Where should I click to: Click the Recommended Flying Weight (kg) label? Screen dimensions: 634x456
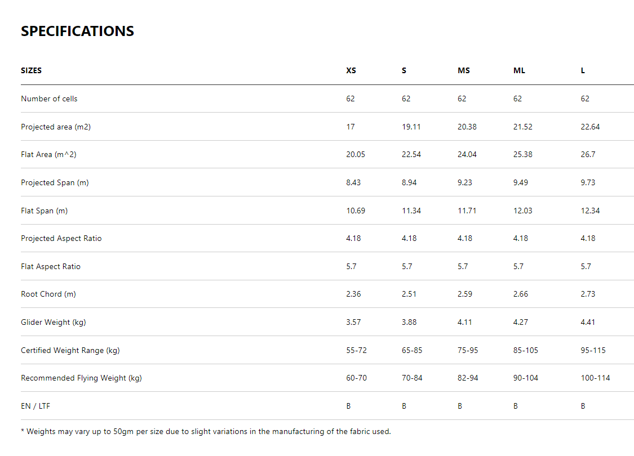[x=81, y=378]
